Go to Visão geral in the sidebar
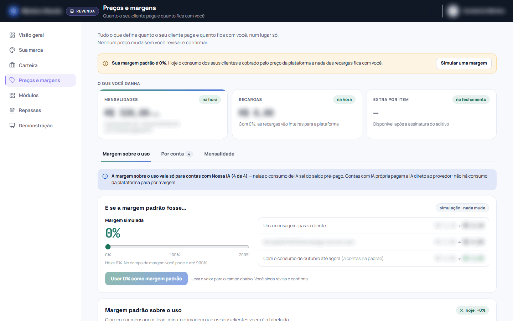513x321 pixels. click(x=41, y=35)
